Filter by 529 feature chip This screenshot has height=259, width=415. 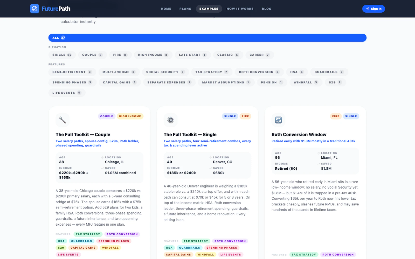[x=335, y=82]
